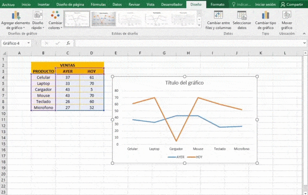The image size is (308, 195).
Task: Click the chart style gallery scroll-down arrow
Action: 199,19
